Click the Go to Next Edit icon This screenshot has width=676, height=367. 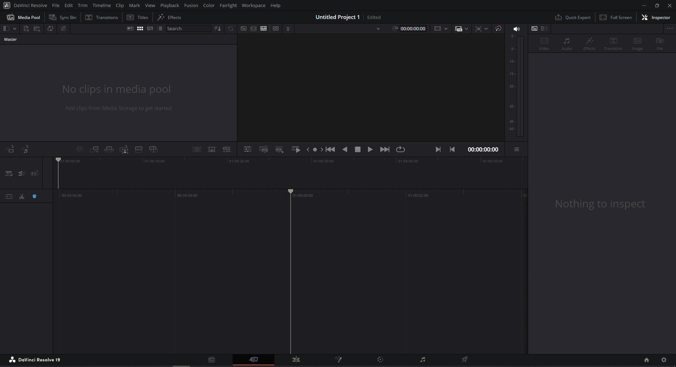[438, 149]
